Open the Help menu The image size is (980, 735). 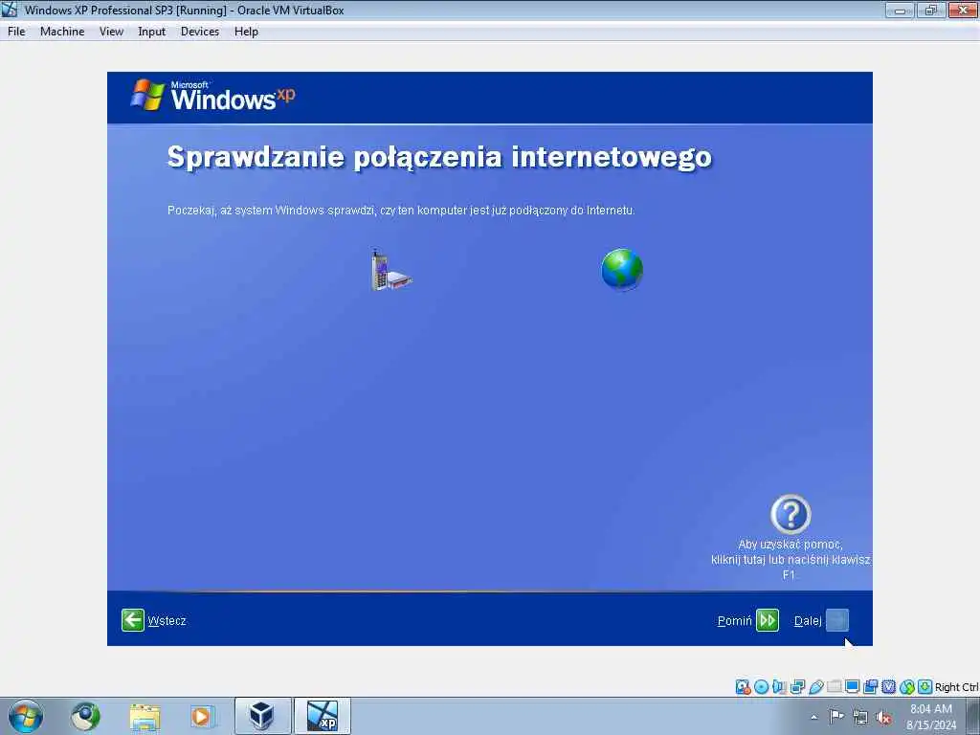pos(246,32)
